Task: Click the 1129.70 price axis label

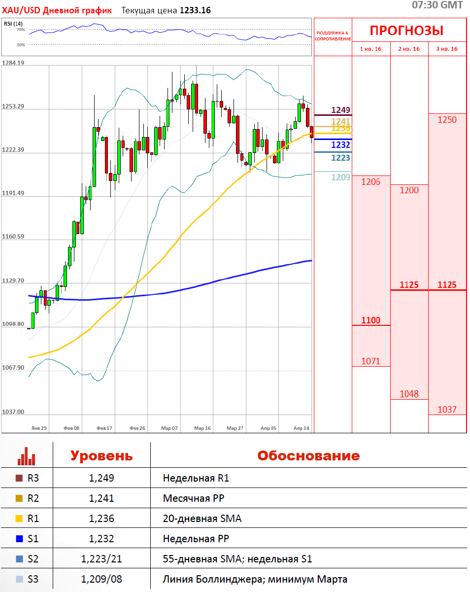Action: (x=13, y=280)
